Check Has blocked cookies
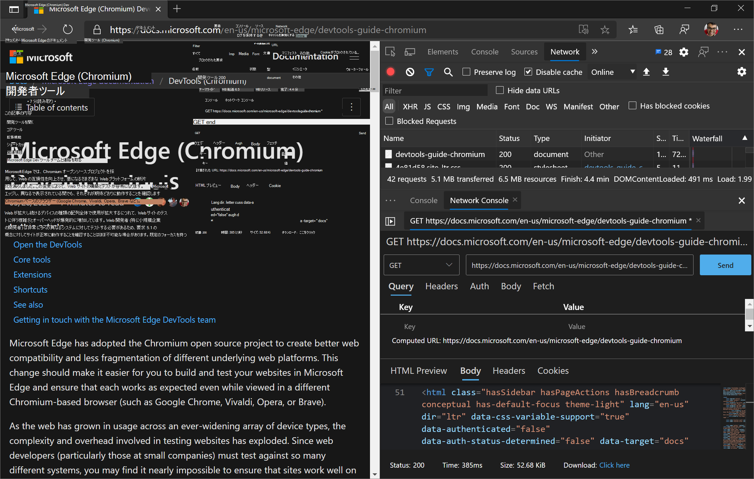This screenshot has width=754, height=479. click(632, 106)
